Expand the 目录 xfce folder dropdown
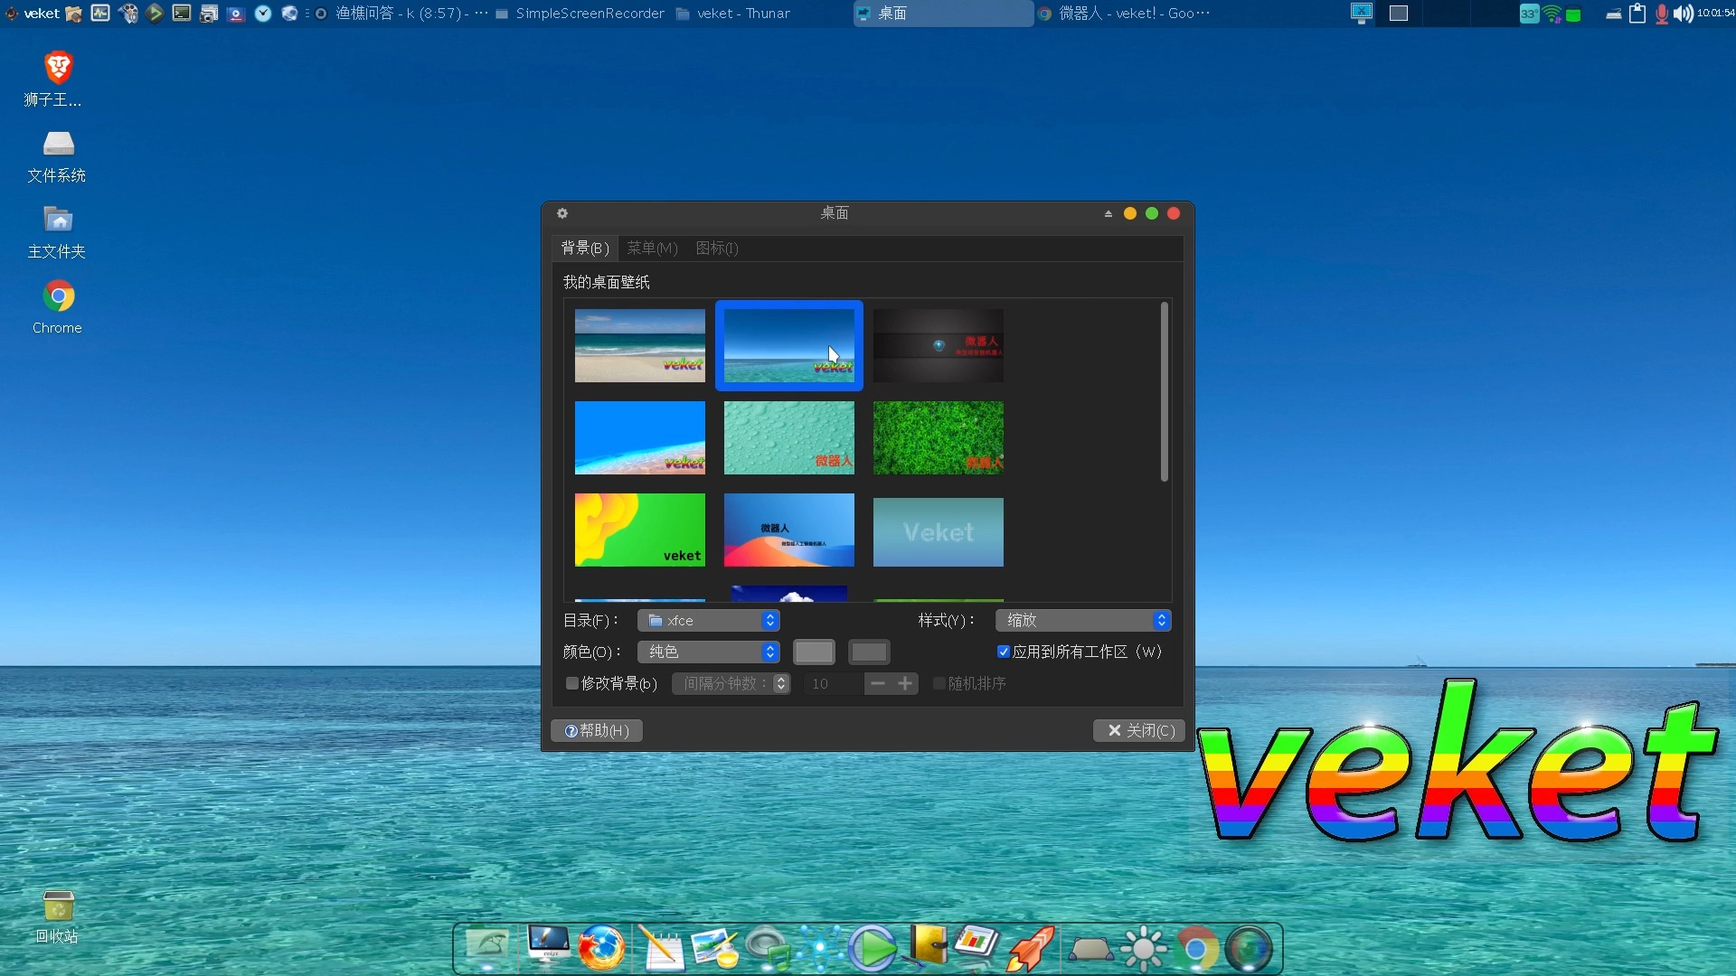This screenshot has width=1736, height=976. (x=770, y=618)
